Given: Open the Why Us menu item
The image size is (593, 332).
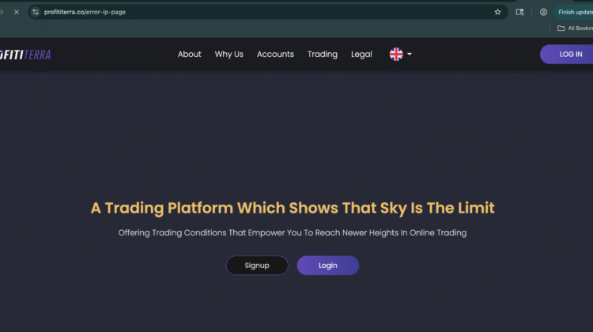Looking at the screenshot, I should click(229, 55).
